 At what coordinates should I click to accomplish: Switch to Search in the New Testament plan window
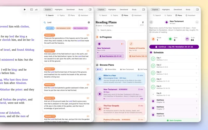click(157, 15)
